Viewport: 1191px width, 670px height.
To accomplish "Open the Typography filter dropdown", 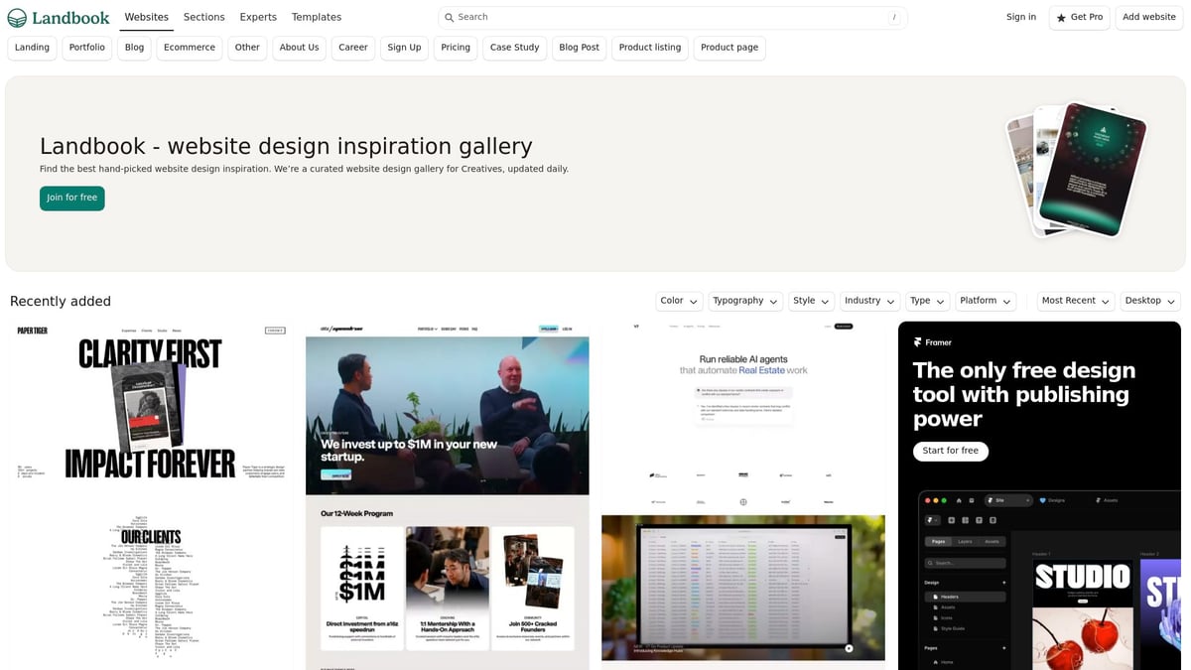I will tap(744, 300).
